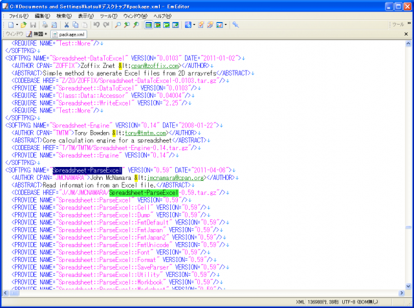The width and height of the screenshot is (414, 308).
Task: Open the configuration selection icon
Action: (188, 25)
